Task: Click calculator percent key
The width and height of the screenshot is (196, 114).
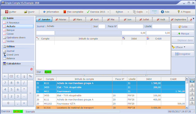Action: click(30, 76)
